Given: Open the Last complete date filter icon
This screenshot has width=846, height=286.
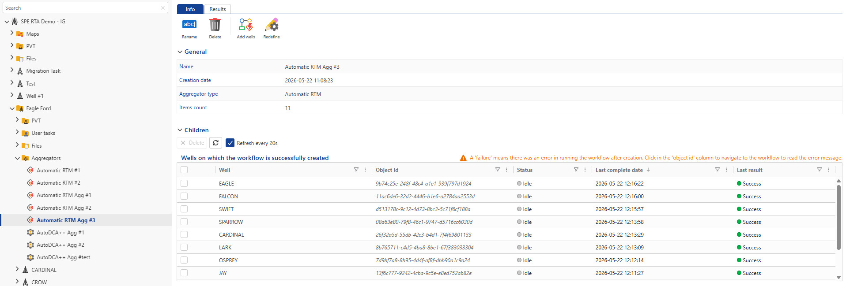Looking at the screenshot, I should (x=718, y=170).
